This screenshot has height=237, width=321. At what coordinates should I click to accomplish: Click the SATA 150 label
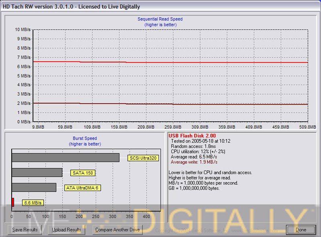pyautogui.click(x=83, y=173)
